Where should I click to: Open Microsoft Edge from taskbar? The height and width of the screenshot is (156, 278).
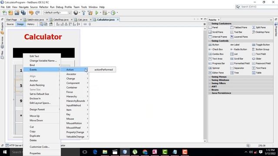click(95, 152)
